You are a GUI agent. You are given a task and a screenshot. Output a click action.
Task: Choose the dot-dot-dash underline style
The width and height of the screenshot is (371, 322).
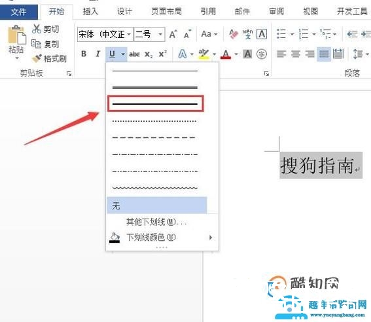coord(155,171)
